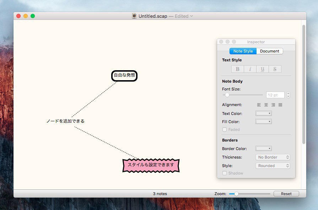Set alignment to justified
The width and height of the screenshot is (318, 210).
point(280,105)
